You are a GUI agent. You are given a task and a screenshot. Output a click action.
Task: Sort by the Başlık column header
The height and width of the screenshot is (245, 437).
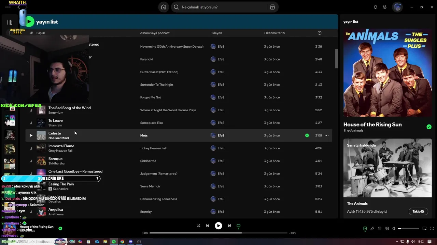tap(41, 33)
